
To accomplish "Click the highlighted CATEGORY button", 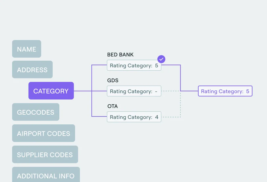I will pos(51,91).
